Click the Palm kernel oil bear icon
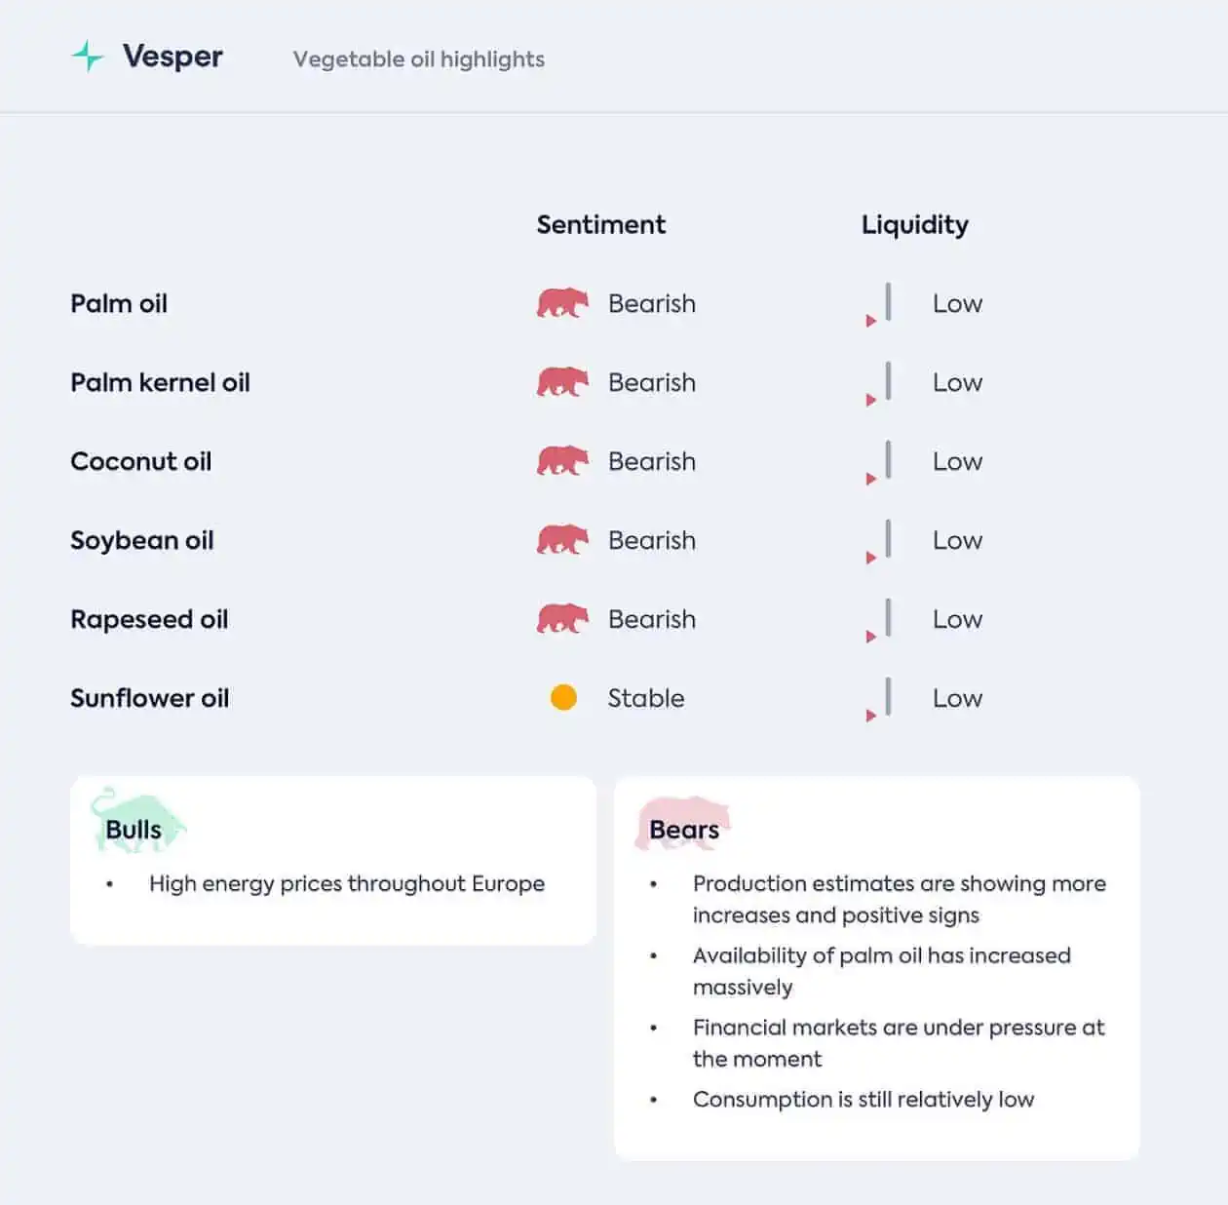 pos(562,382)
